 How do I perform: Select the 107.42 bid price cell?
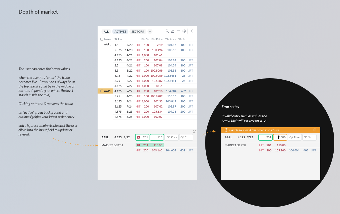pos(158,106)
